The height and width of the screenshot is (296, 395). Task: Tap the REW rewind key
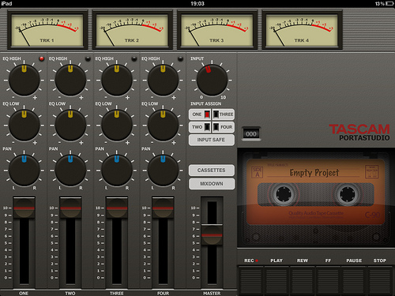[303, 279]
